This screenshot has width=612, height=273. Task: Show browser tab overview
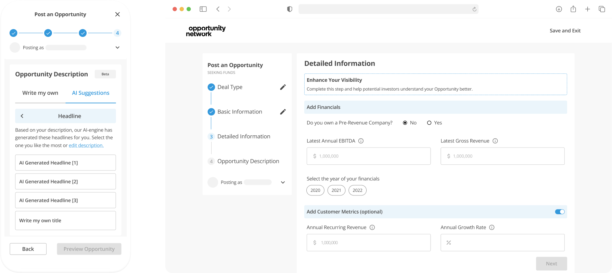pyautogui.click(x=602, y=9)
